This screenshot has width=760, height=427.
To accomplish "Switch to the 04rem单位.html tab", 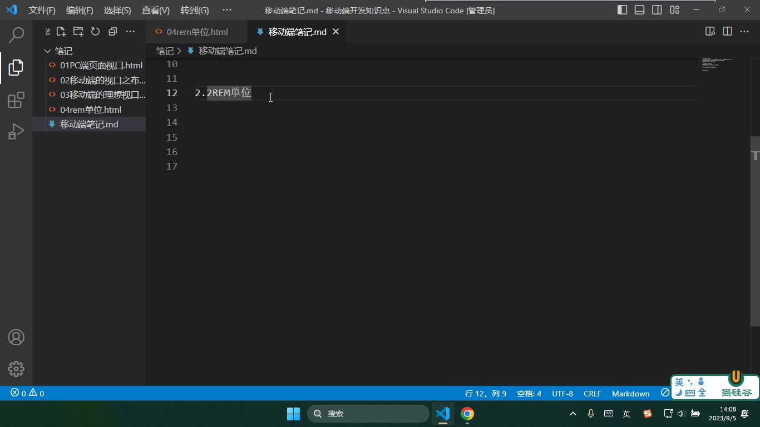I will tap(197, 32).
